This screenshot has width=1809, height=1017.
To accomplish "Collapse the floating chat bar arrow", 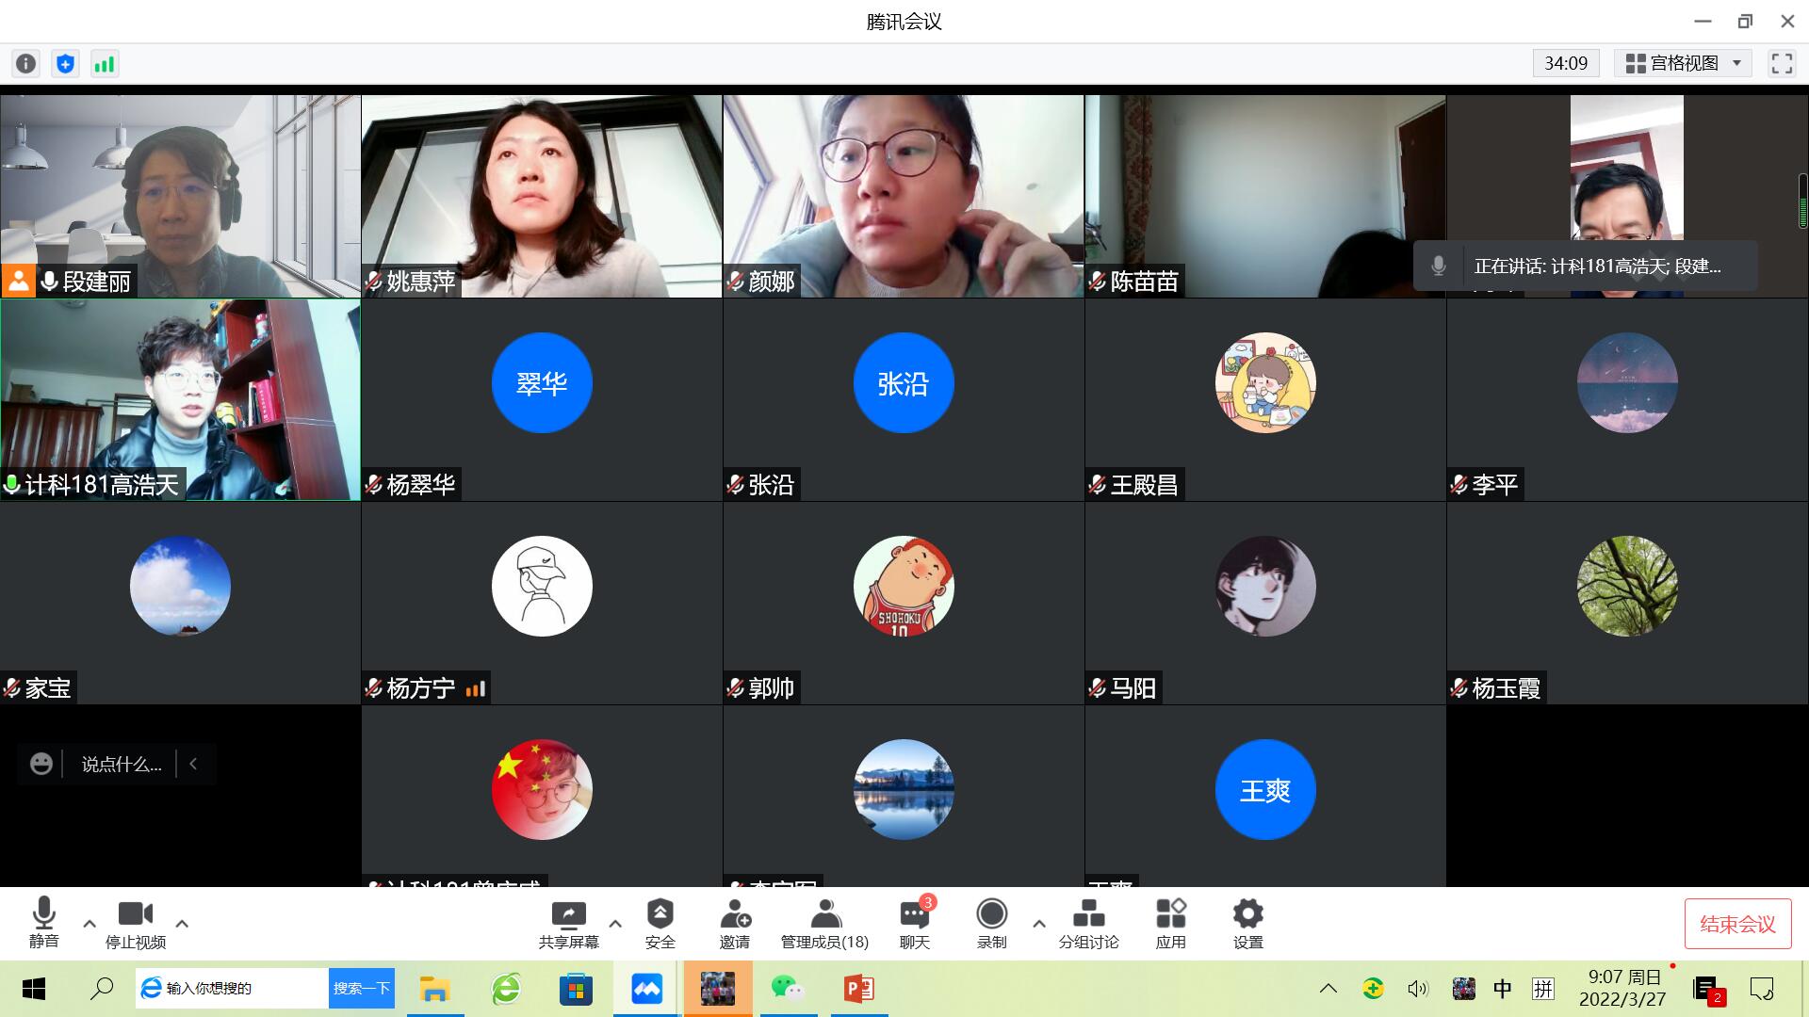I will coord(193,764).
